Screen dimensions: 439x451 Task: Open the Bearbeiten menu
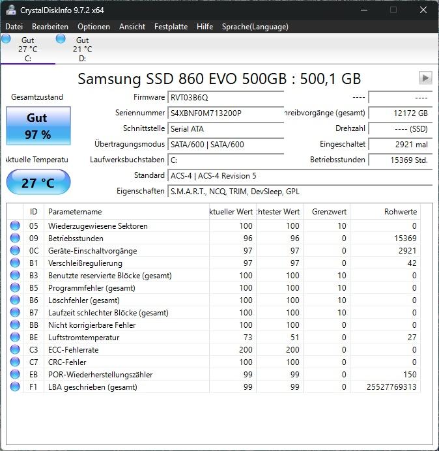(x=50, y=27)
